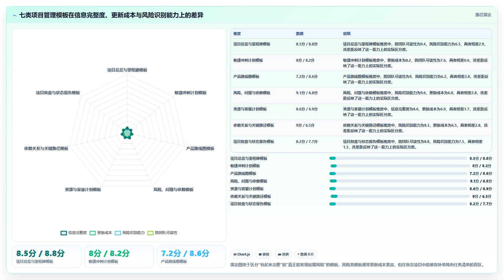The width and height of the screenshot is (504, 280).
Task: Click the 路径雷达 label in the header
Action: pyautogui.click(x=483, y=15)
